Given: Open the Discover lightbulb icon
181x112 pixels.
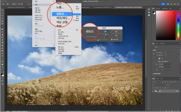Looking at the screenshot, I should point(175,4).
